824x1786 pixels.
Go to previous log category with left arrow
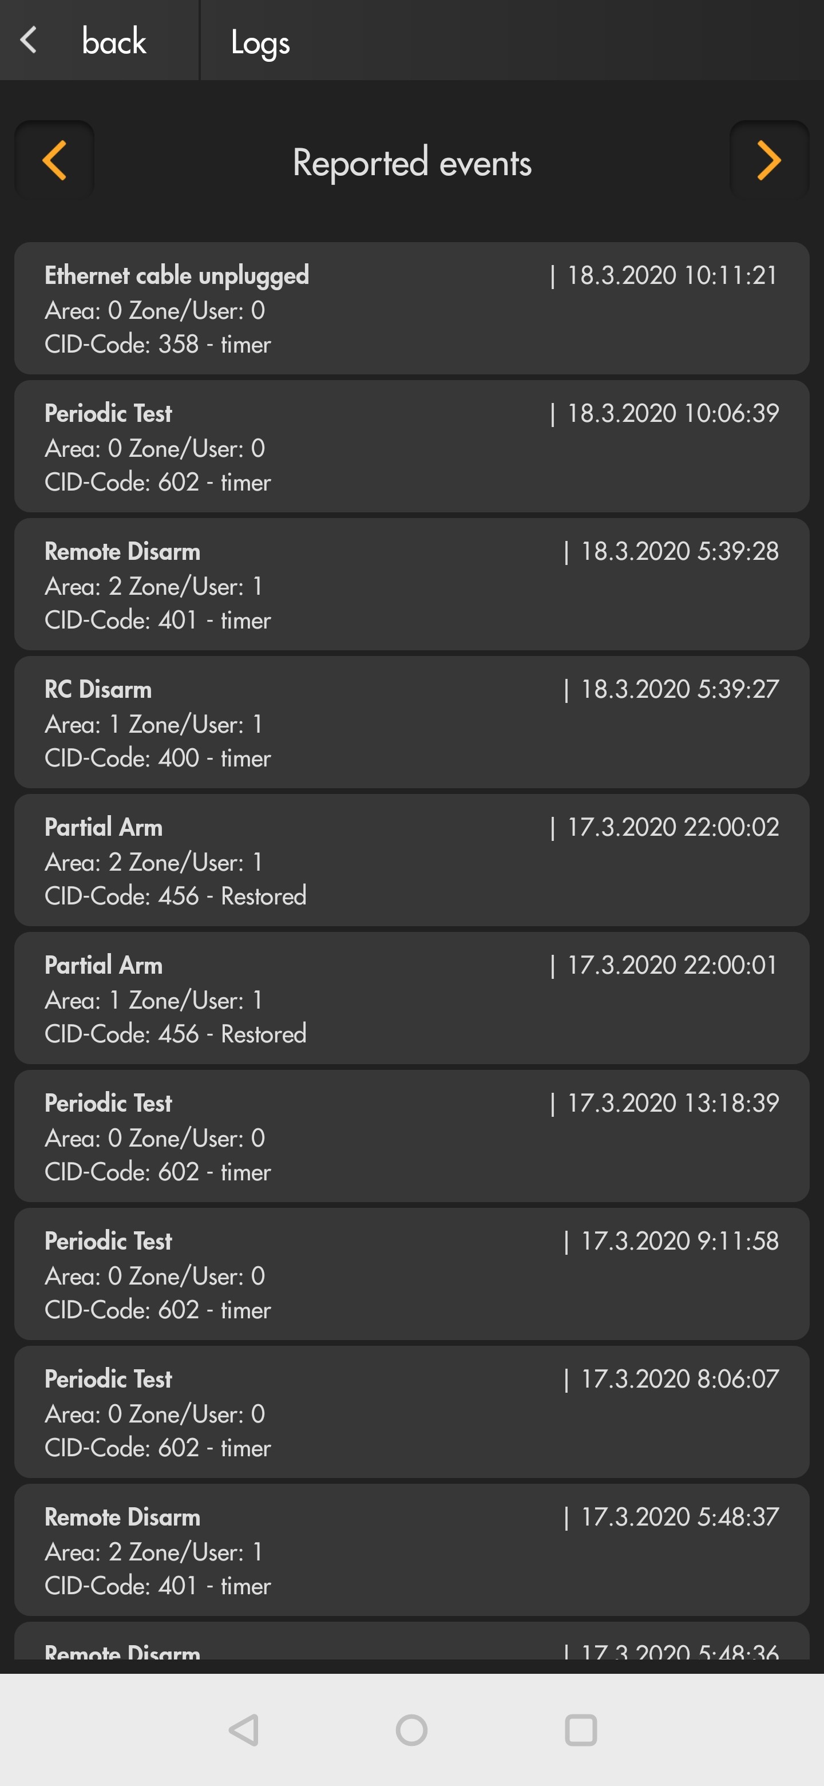54,161
